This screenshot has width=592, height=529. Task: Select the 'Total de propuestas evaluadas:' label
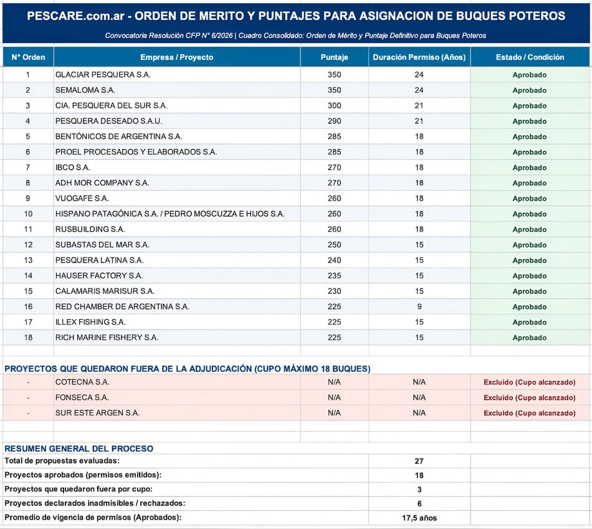pos(62,461)
